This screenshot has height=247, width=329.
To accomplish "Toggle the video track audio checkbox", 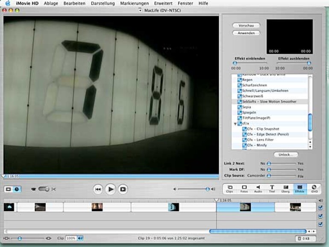I will 320,208.
